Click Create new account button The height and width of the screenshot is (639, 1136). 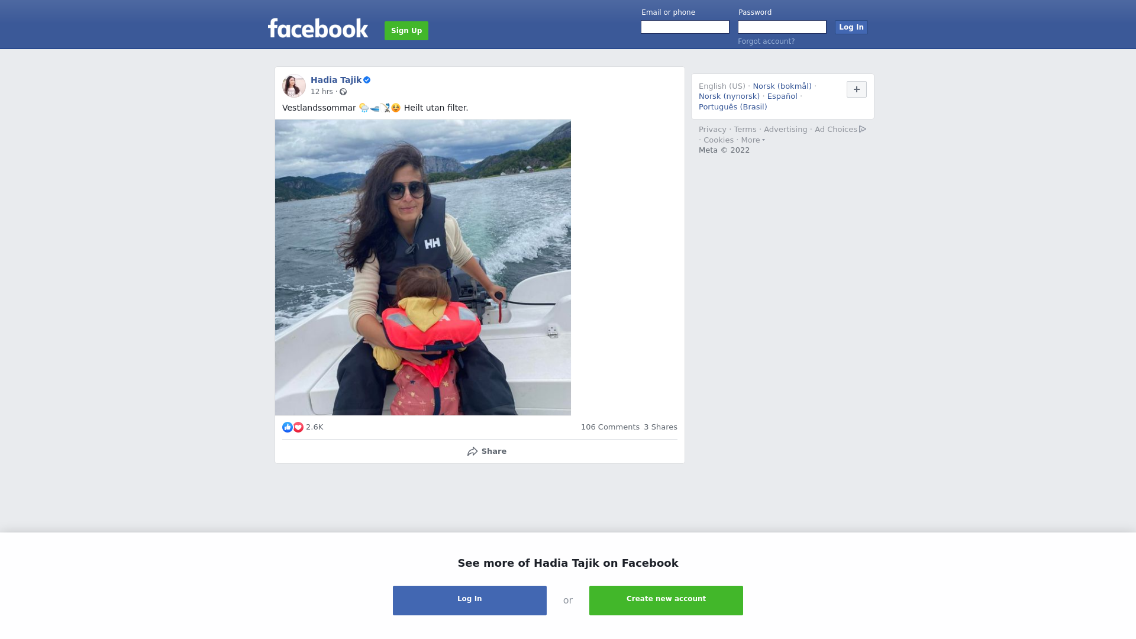click(666, 601)
